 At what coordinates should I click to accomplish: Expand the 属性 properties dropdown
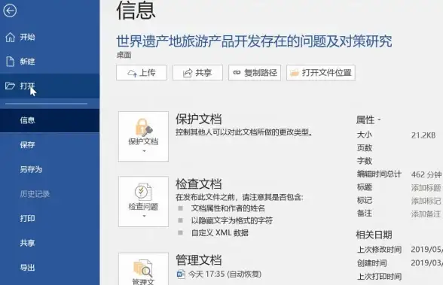tap(368, 120)
